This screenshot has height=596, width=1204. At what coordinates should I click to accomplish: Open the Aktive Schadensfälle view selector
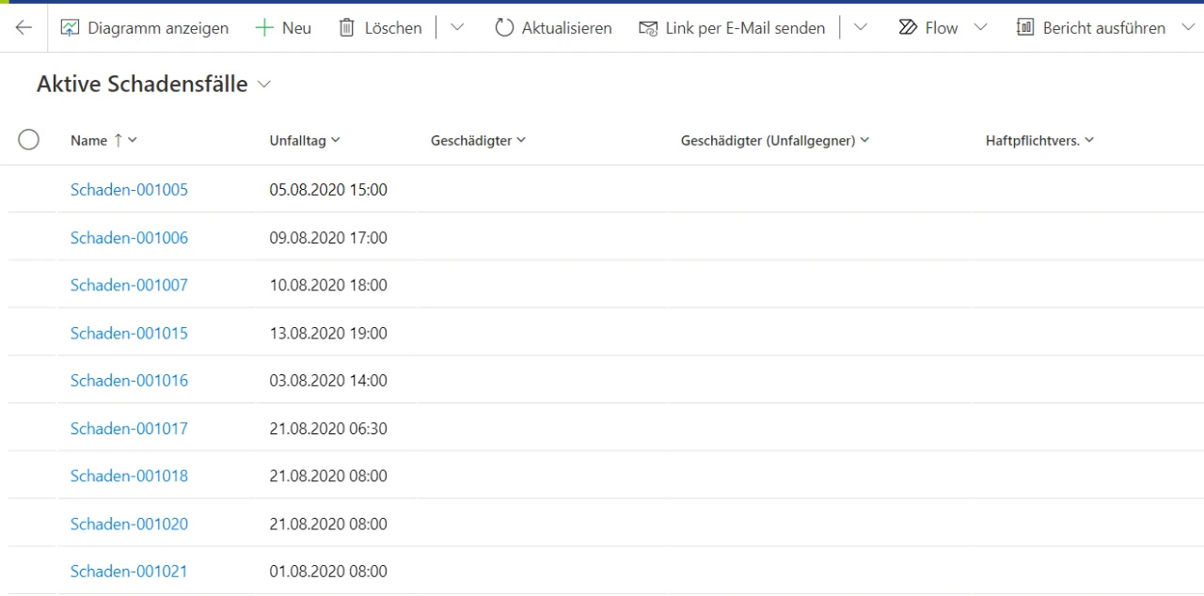(263, 84)
